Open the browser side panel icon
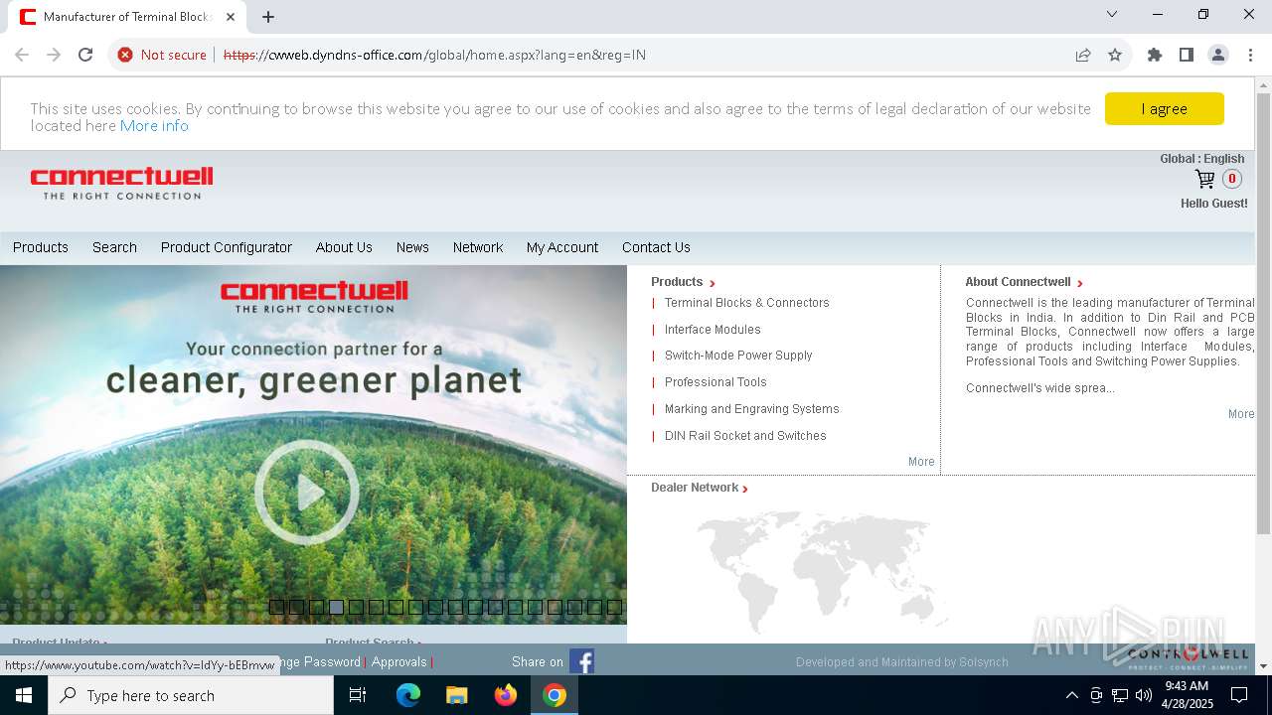Viewport: 1272px width, 715px height. point(1187,55)
